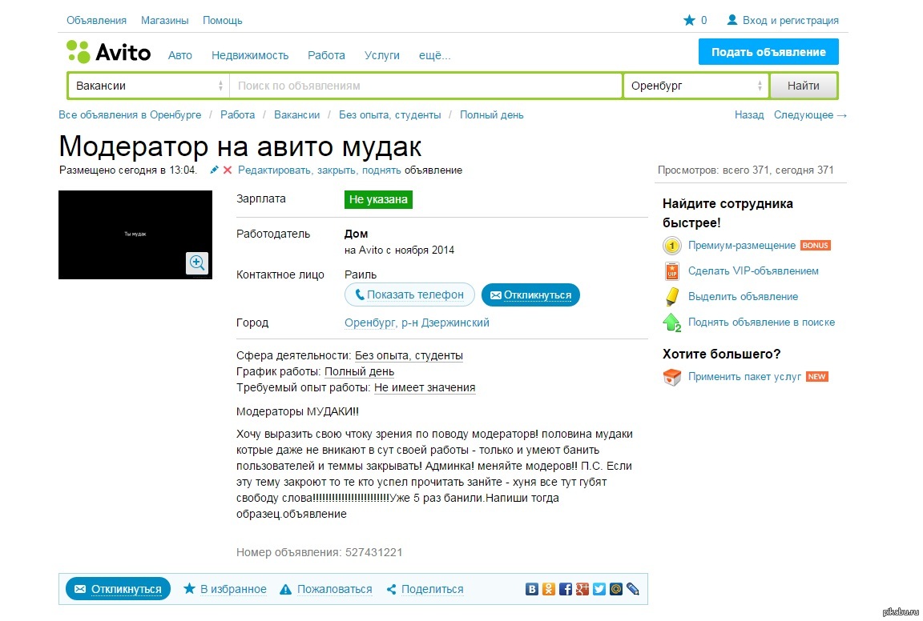Click the premium placement coin icon

671,246
